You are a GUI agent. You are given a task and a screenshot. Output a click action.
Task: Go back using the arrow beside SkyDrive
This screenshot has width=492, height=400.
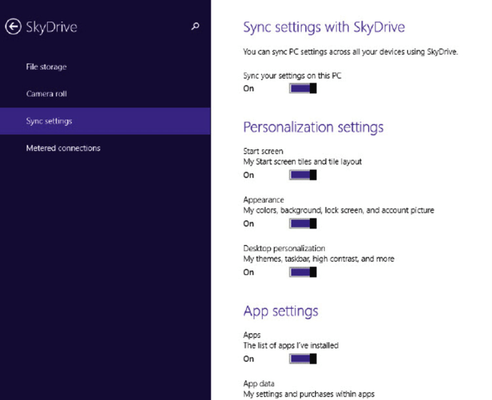pos(13,26)
